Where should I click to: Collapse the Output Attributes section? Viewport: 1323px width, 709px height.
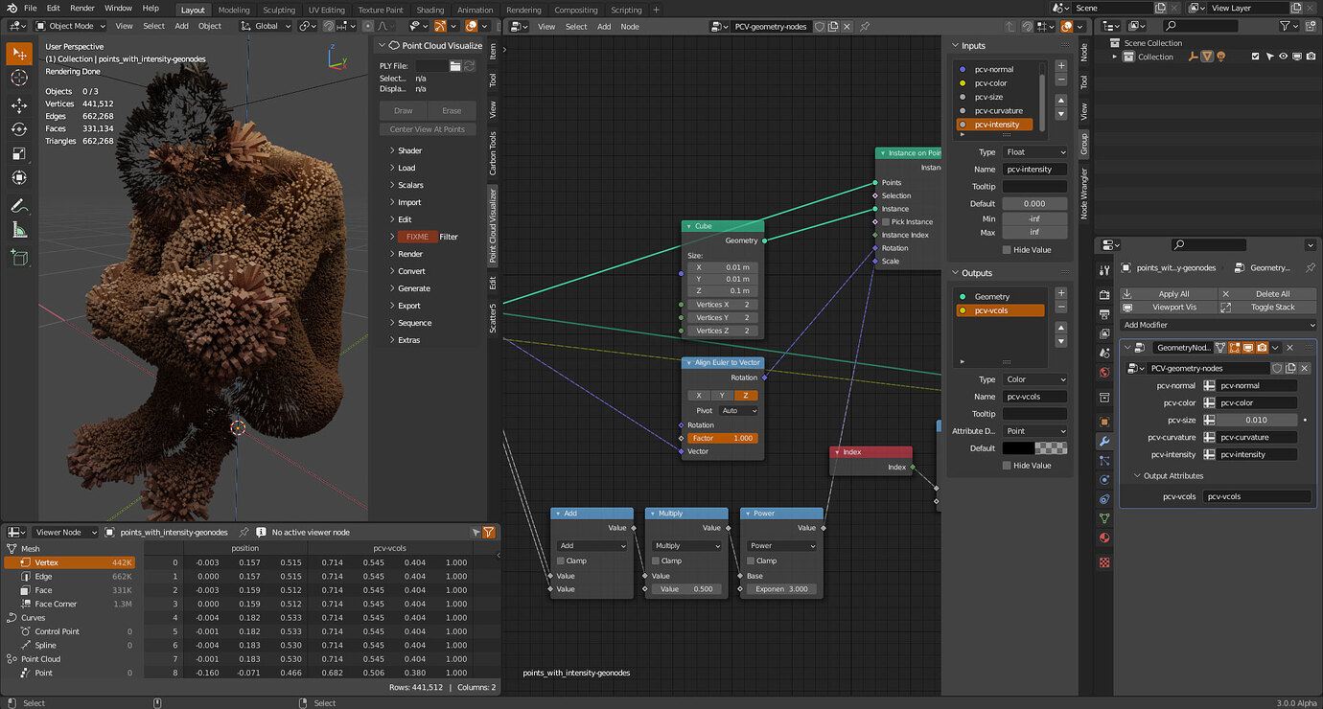tap(1172, 476)
